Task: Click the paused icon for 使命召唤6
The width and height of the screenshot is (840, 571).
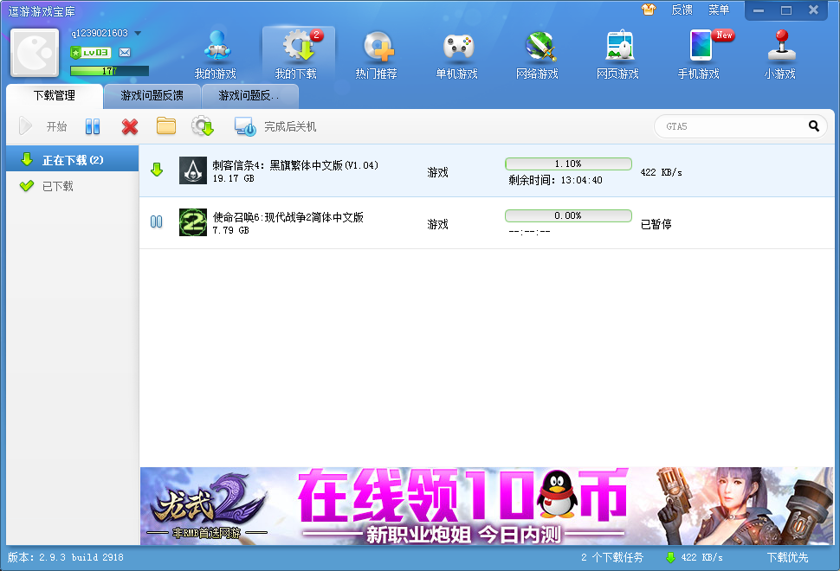Action: tap(157, 221)
